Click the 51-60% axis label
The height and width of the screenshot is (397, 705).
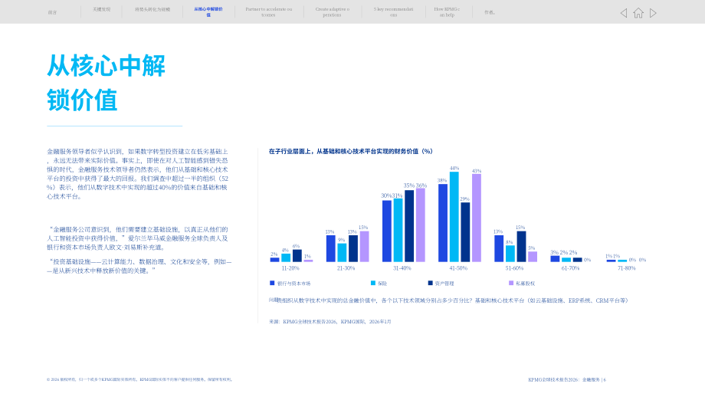tap(514, 268)
